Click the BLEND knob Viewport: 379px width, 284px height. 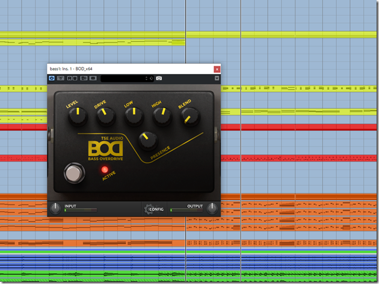pyautogui.click(x=188, y=115)
